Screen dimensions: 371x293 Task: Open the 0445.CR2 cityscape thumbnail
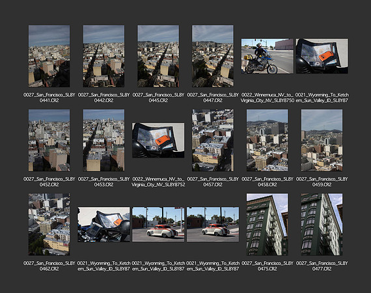pos(158,56)
